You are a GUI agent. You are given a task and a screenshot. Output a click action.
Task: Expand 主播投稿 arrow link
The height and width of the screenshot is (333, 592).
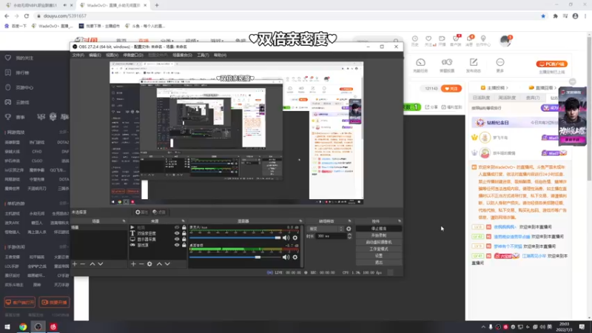[x=507, y=87]
